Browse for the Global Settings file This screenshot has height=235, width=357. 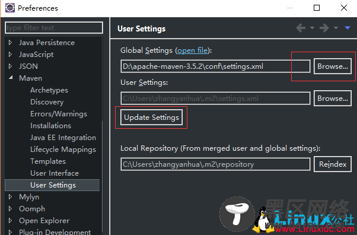[x=333, y=66]
